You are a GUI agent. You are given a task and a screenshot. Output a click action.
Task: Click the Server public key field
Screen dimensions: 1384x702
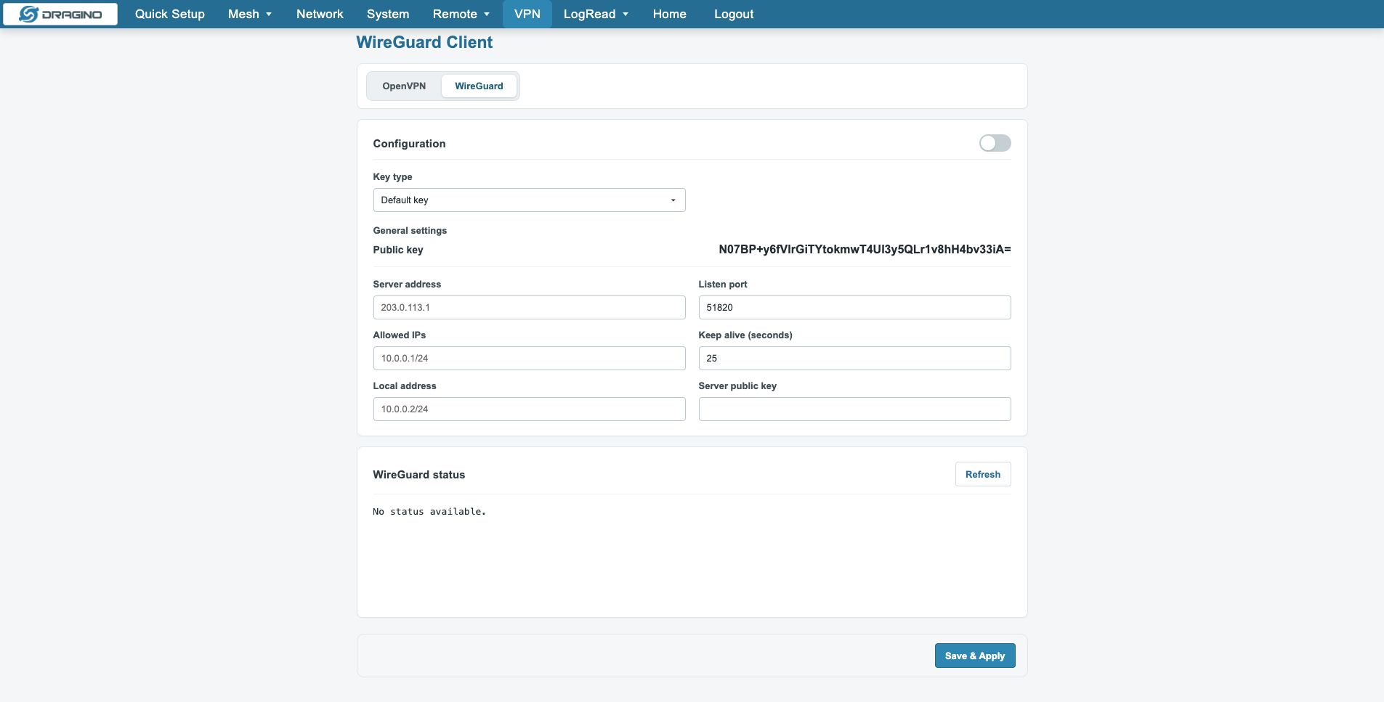click(854, 409)
